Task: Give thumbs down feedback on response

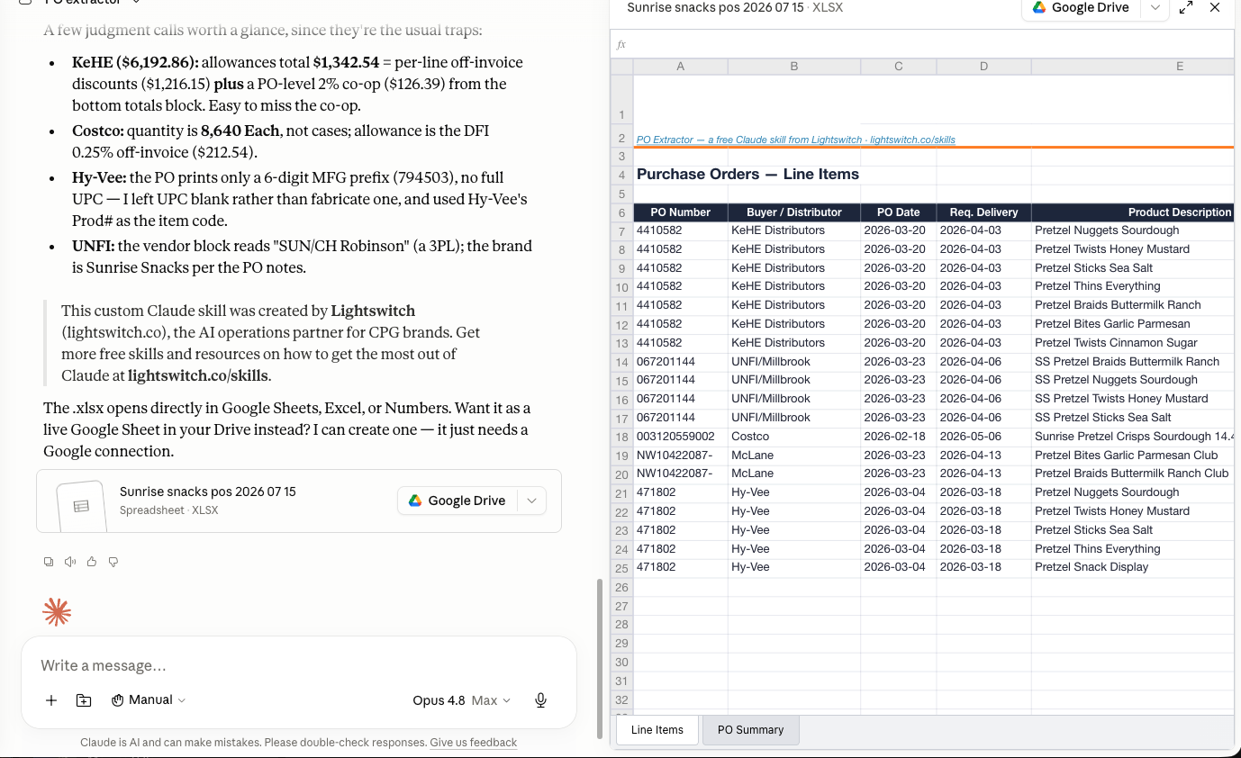Action: pos(113,562)
